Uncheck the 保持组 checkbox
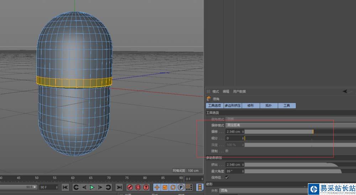The image size is (356, 195). (227, 177)
